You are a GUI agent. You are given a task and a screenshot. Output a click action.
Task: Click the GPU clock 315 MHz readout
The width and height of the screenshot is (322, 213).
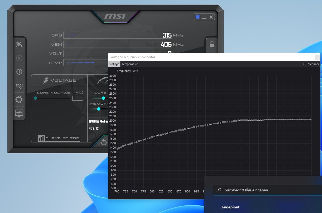(x=167, y=35)
